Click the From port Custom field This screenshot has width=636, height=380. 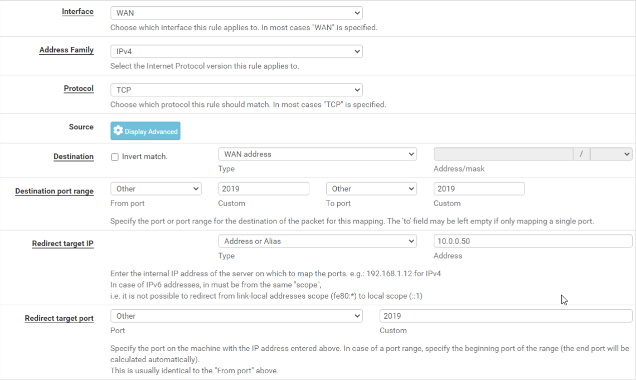point(263,189)
